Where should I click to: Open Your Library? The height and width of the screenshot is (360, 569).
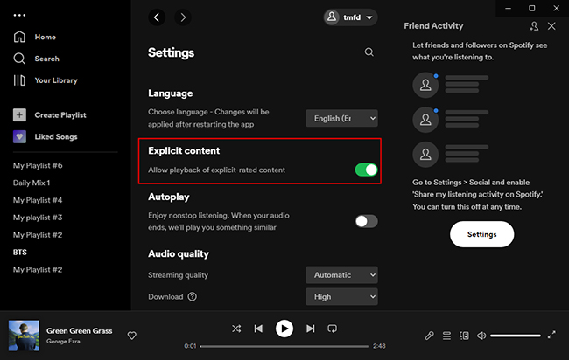pos(46,80)
